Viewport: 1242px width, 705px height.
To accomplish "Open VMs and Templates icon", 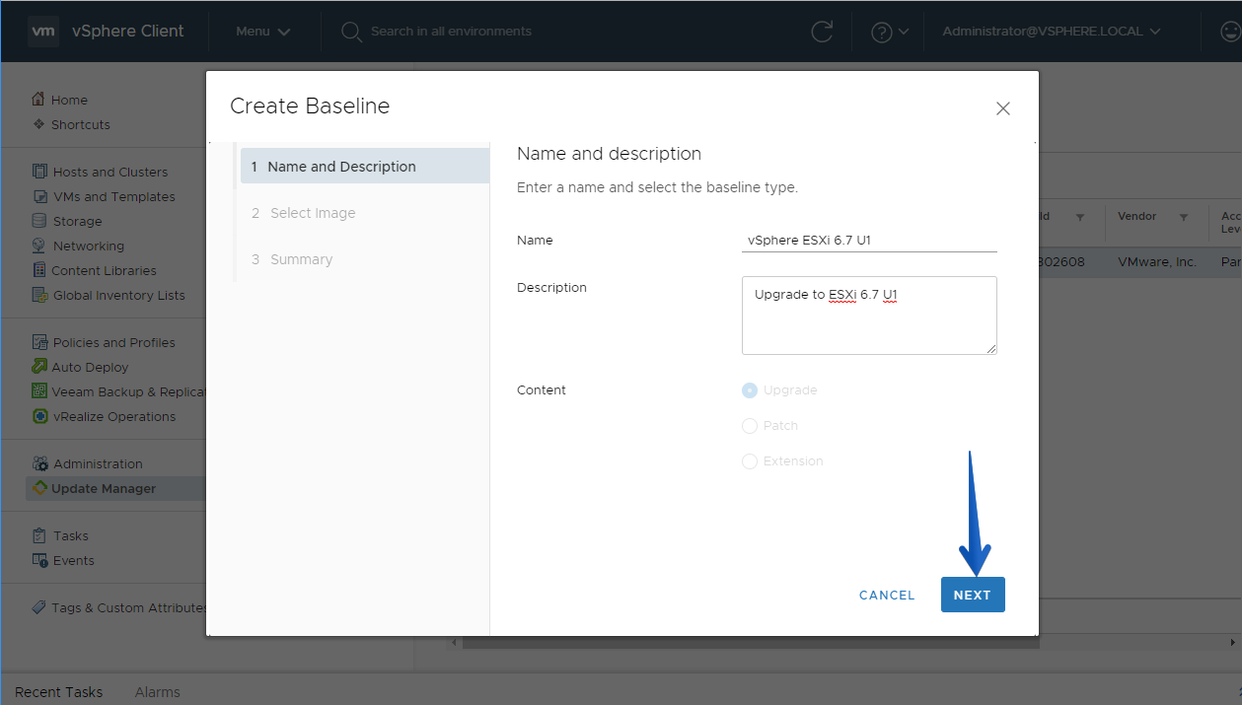I will 39,196.
